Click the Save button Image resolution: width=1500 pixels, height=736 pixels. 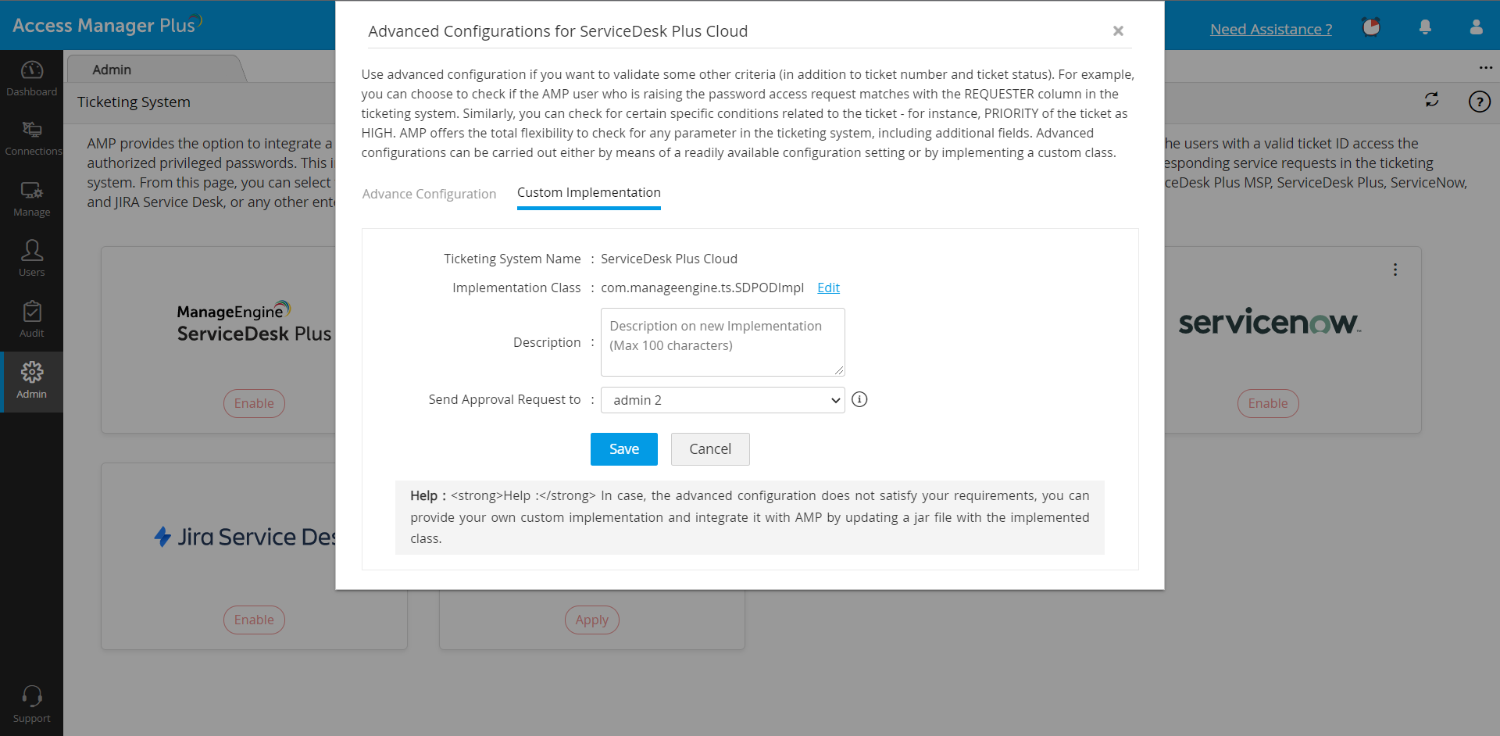point(623,449)
